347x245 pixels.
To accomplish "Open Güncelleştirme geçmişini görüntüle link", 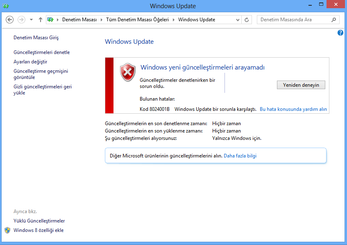I will click(x=41, y=74).
